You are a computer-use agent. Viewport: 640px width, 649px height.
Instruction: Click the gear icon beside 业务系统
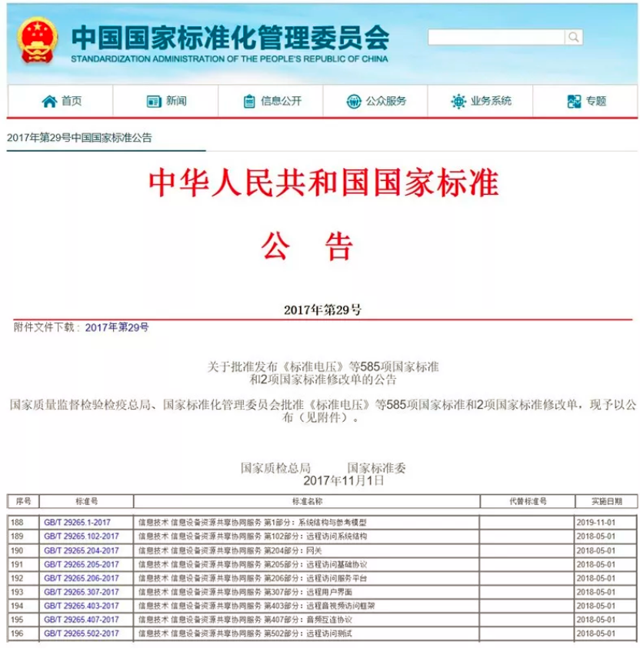[x=458, y=101]
